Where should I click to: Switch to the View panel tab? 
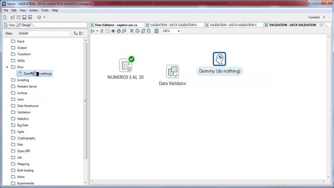click(9, 25)
